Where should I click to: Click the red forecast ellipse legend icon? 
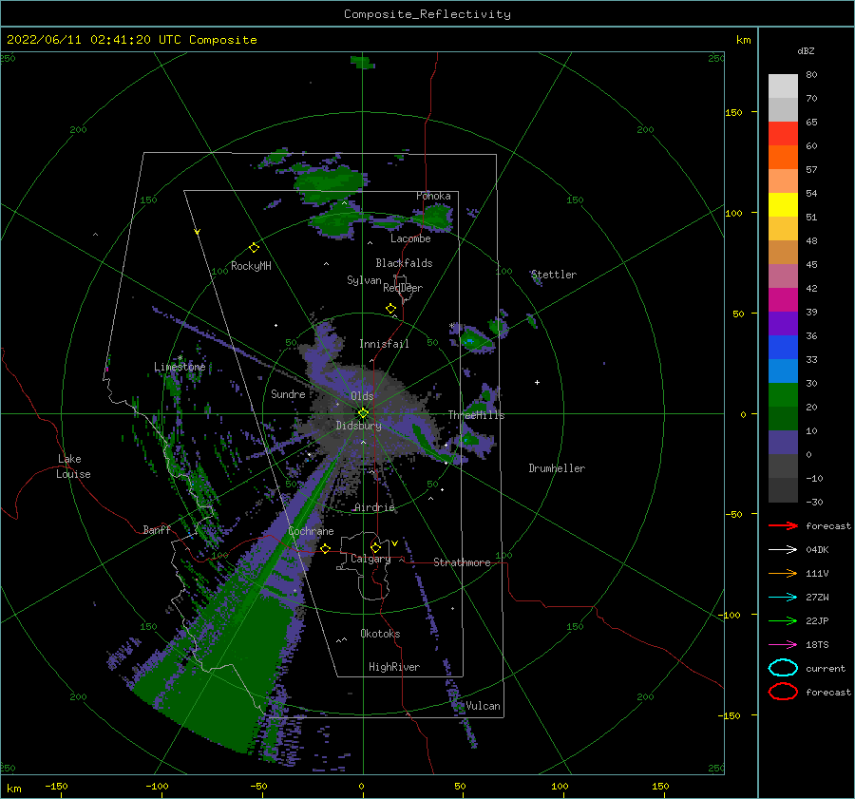(783, 692)
